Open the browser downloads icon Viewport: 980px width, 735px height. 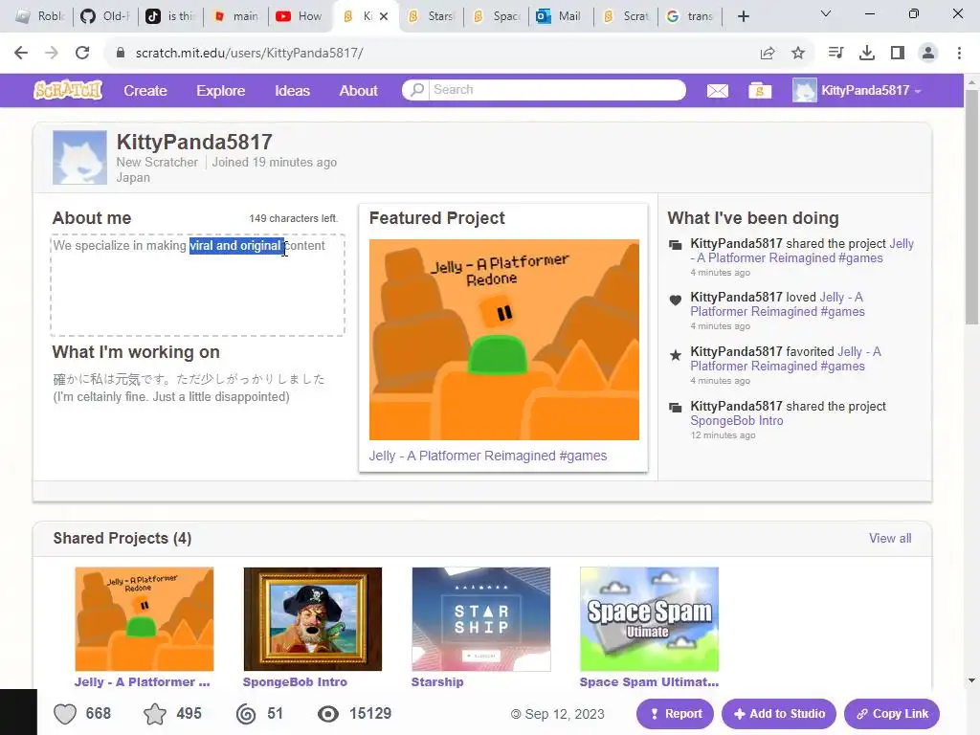click(867, 54)
